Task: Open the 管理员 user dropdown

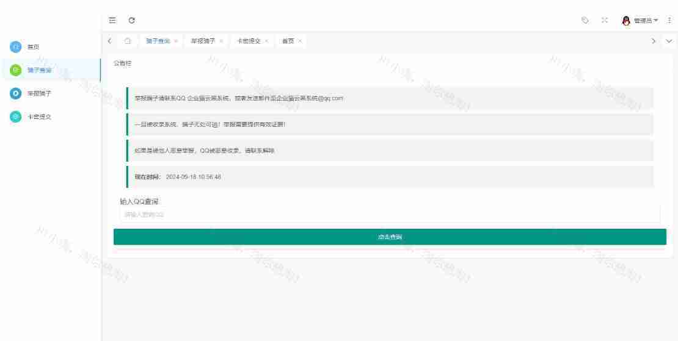Action: (x=645, y=20)
